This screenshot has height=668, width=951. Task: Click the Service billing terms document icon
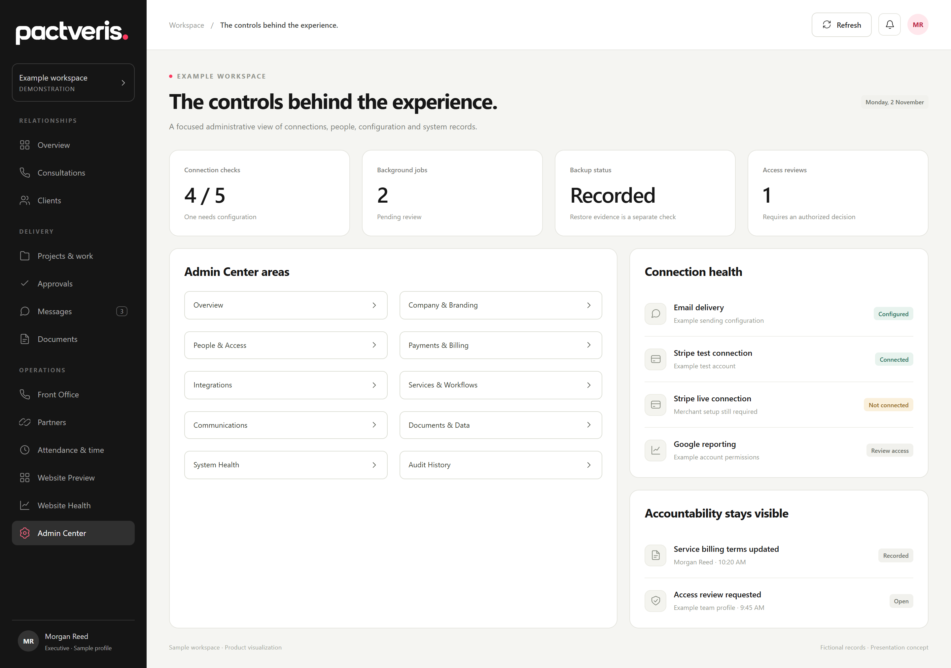point(655,555)
